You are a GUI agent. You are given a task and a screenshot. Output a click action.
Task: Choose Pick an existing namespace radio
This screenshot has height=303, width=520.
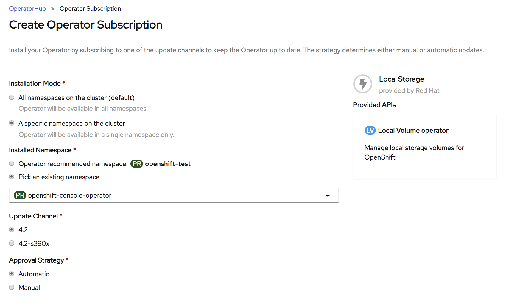[12, 177]
